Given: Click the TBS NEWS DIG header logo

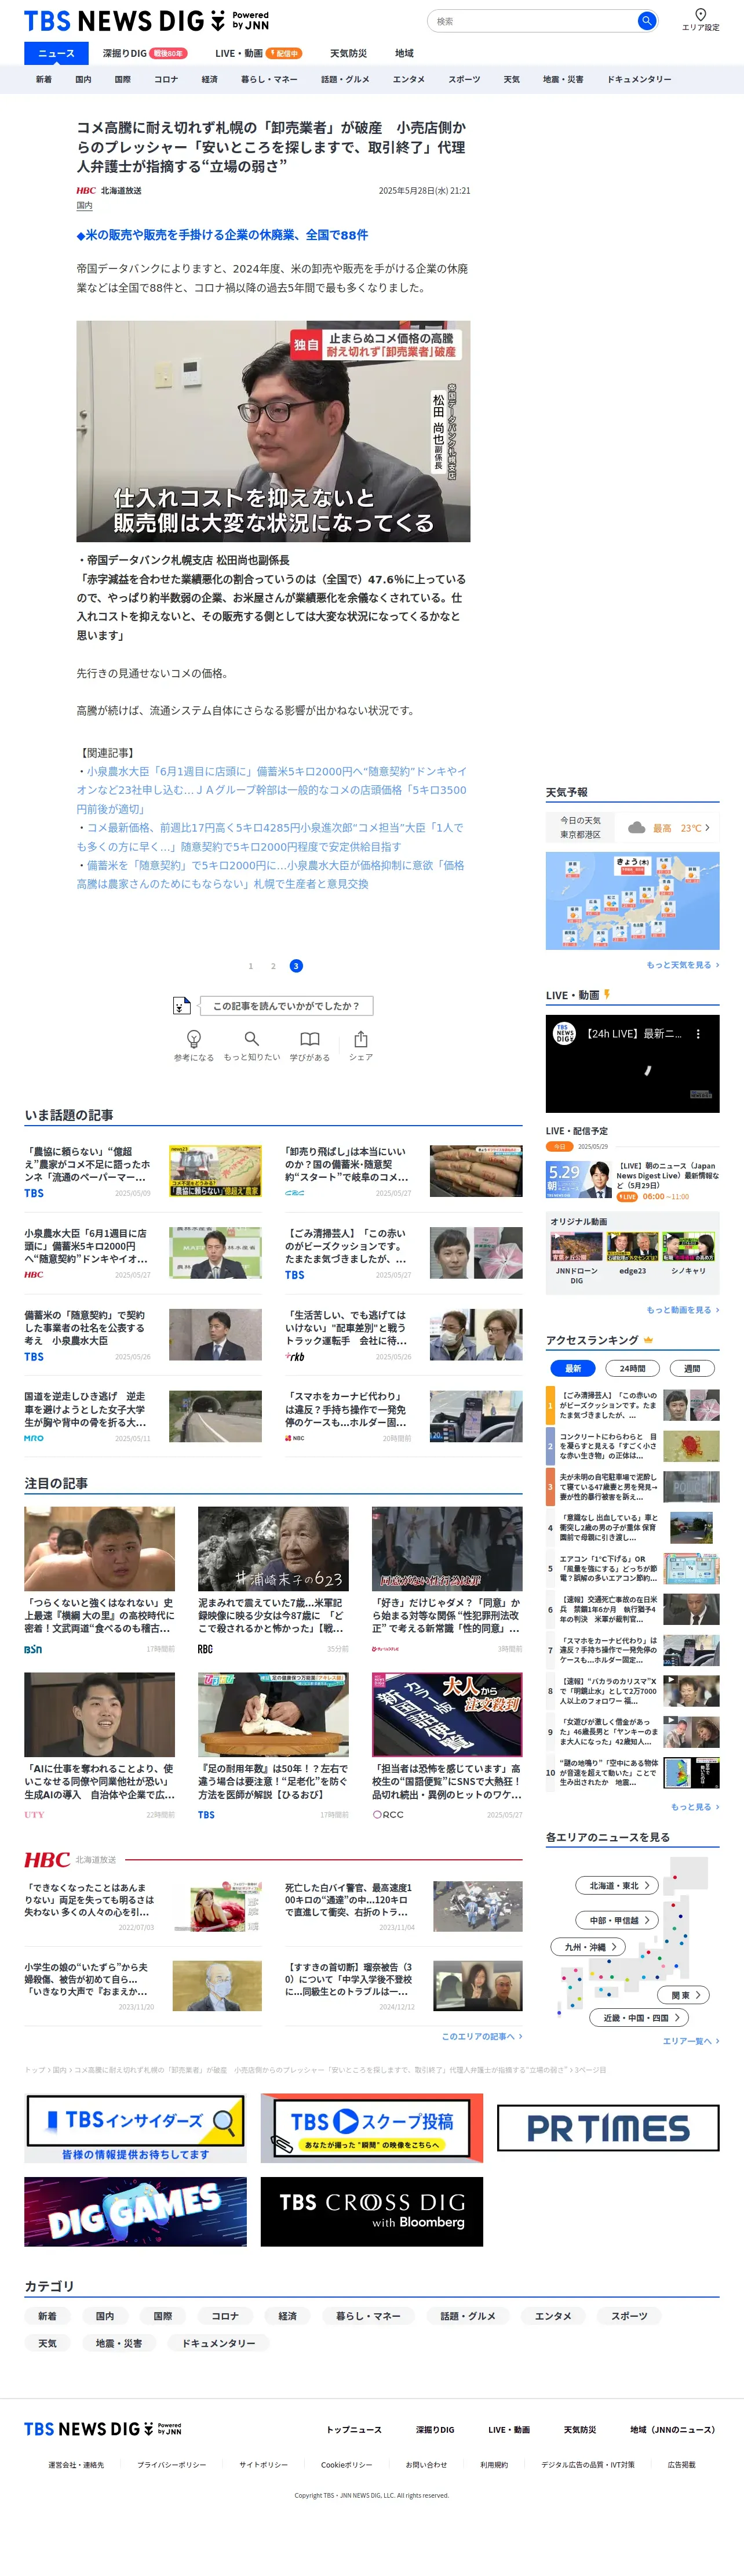Looking at the screenshot, I should [146, 21].
